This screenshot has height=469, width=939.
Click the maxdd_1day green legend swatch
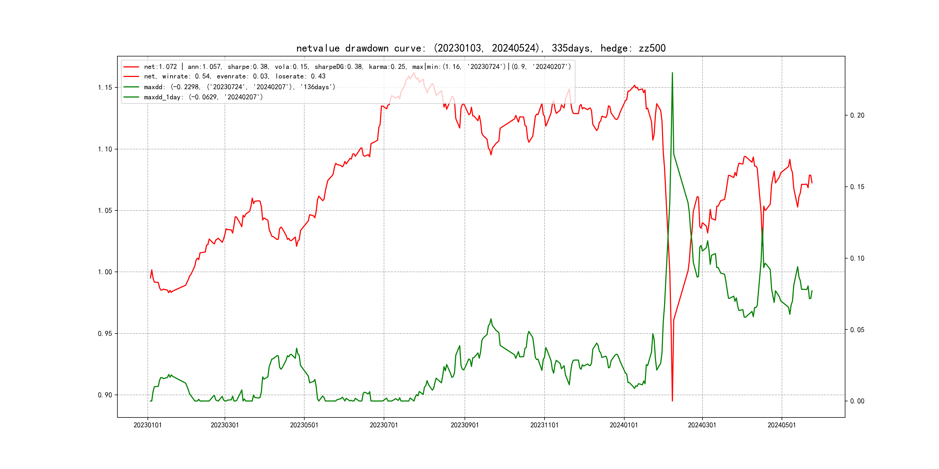[131, 97]
